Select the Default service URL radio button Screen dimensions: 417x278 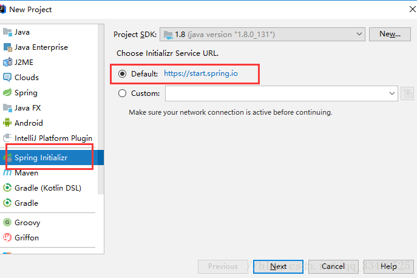[x=123, y=73]
